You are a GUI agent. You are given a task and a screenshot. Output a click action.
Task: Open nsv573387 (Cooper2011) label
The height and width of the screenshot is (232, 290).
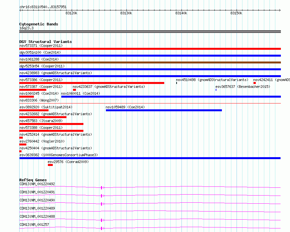[41, 87]
